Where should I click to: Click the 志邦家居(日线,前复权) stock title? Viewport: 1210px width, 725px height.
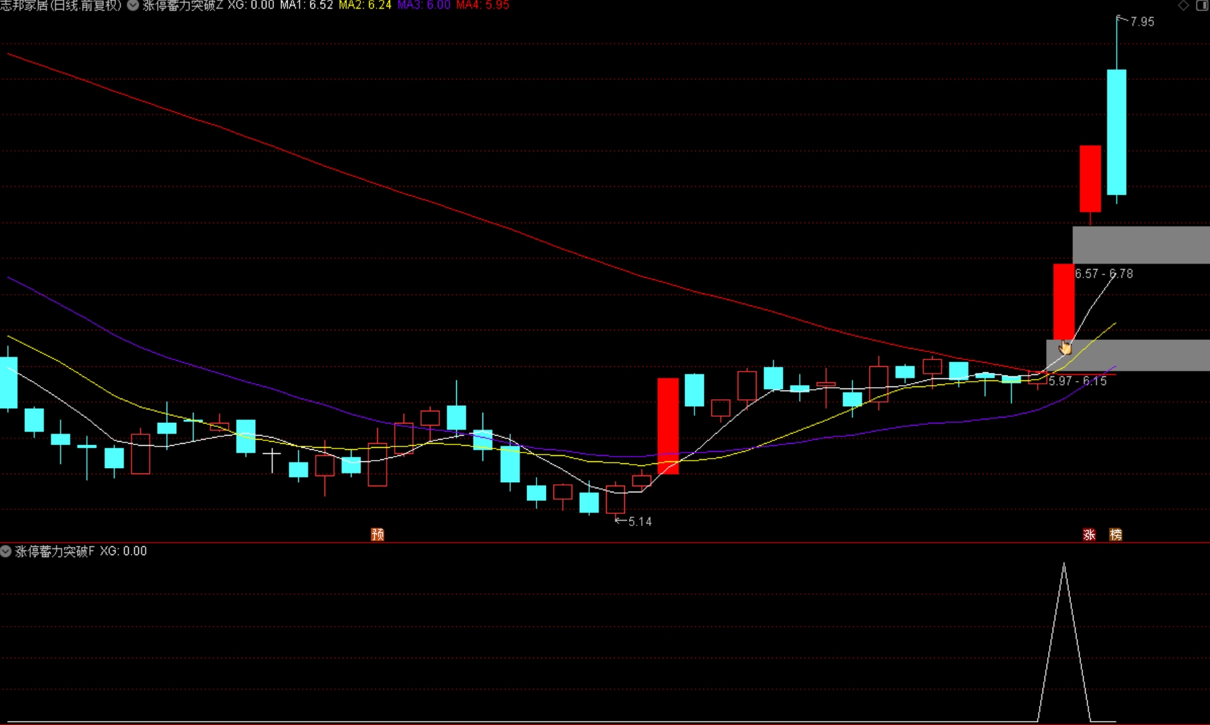[x=61, y=5]
